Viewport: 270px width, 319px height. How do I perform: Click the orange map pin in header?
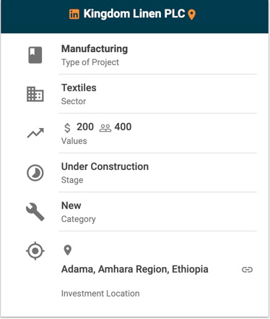click(191, 14)
